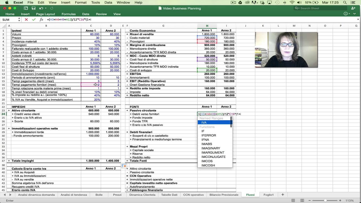Click the 113% zoom level
361x203 pixels.
349,200
